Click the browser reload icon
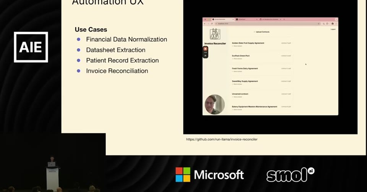367x192 pixels. [212, 24]
